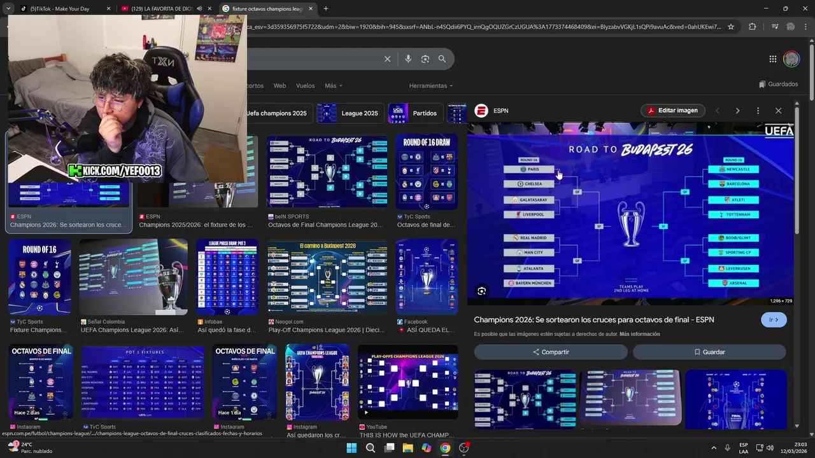
Task: Open the Web search filter
Action: [280, 86]
